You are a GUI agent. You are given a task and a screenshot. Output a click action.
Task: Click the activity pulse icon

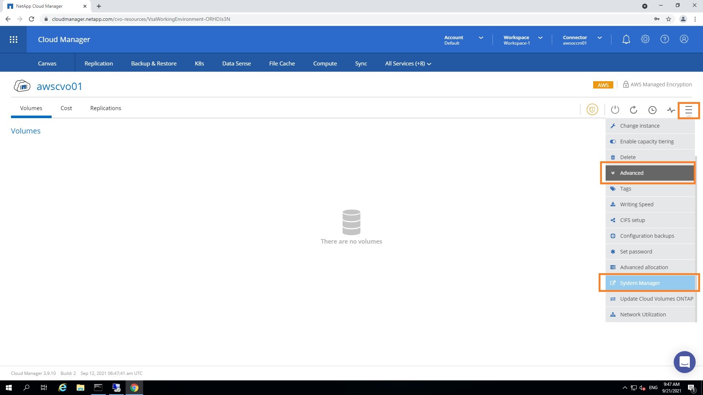(x=671, y=110)
